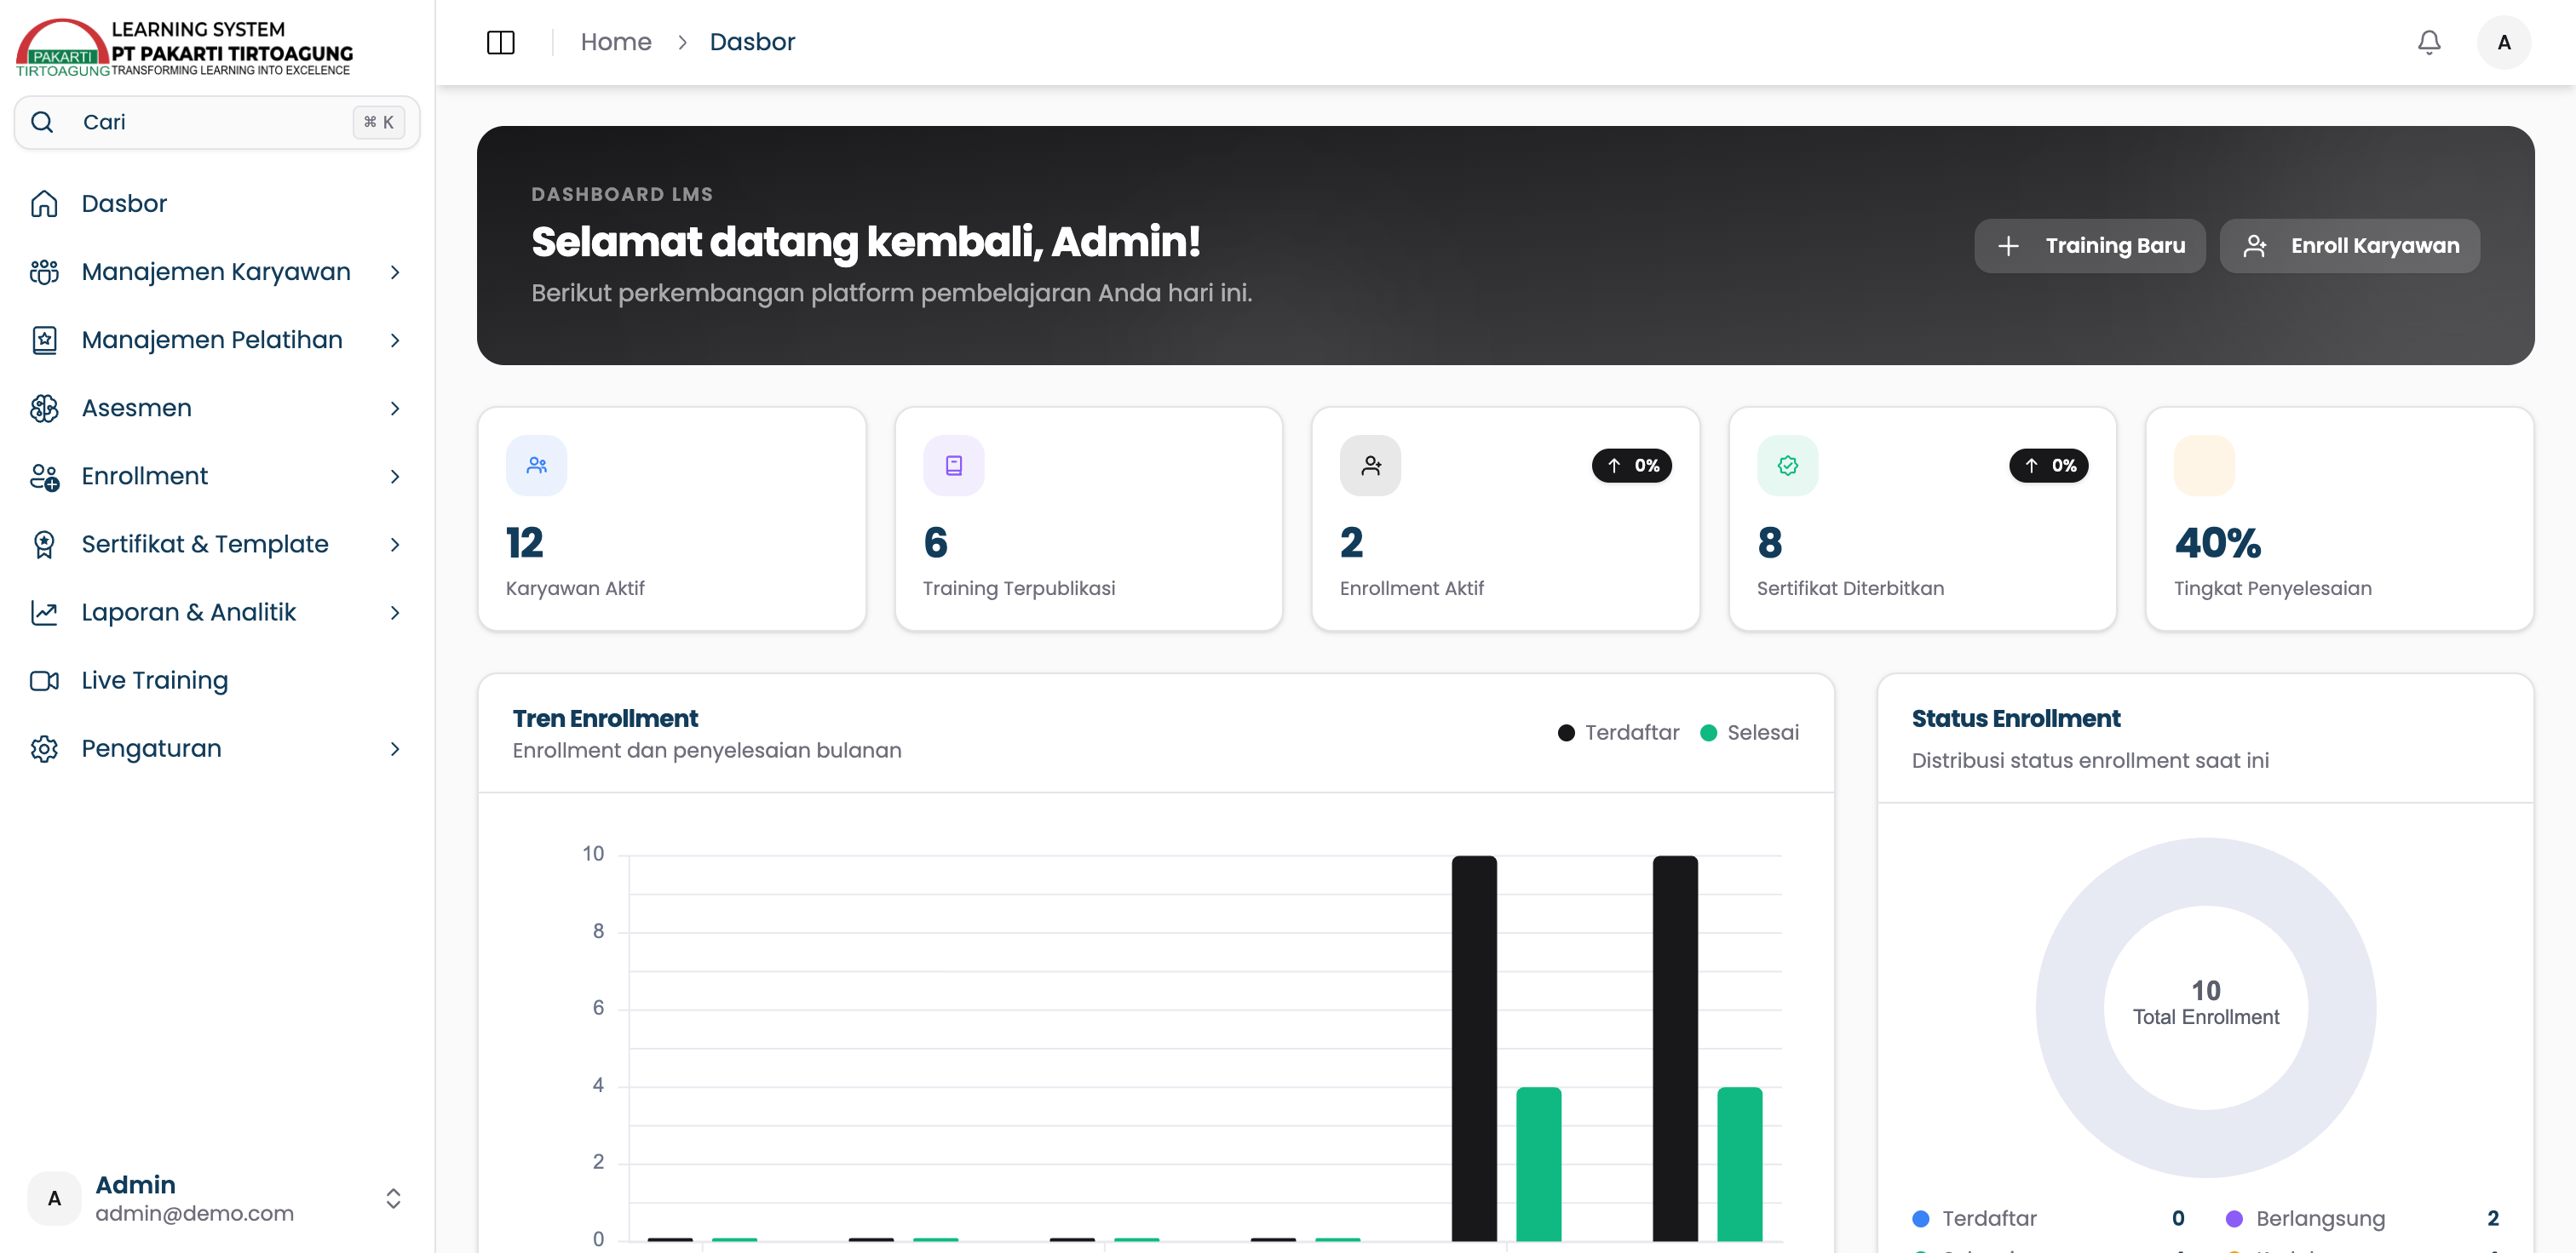Viewport: 2576px width, 1253px height.
Task: Click the 0% badge on Sertifikat Diterbitkan
Action: [2049, 466]
